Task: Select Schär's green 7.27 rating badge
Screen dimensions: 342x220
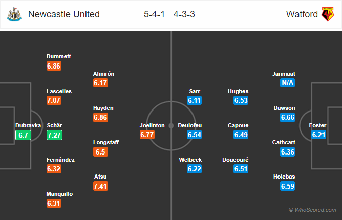Action: click(54, 135)
